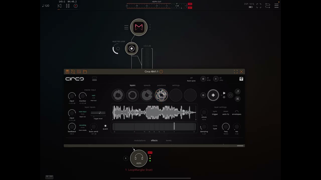Toggle the Circa plugin power button
Viewport: 321px width, 180px height.
click(x=161, y=71)
